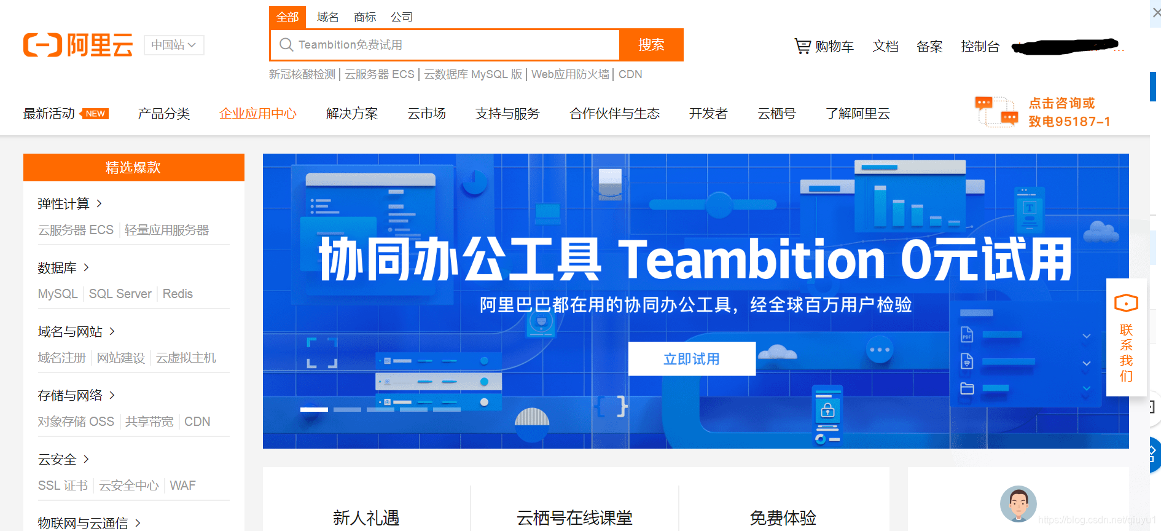Click the Web应用防火墙 hot search link
The image size is (1161, 531).
(570, 74)
